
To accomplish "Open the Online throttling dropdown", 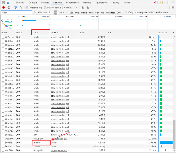I will coord(71,8).
